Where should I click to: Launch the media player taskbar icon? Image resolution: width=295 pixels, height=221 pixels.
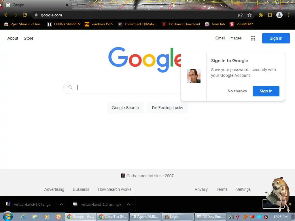click(46, 217)
